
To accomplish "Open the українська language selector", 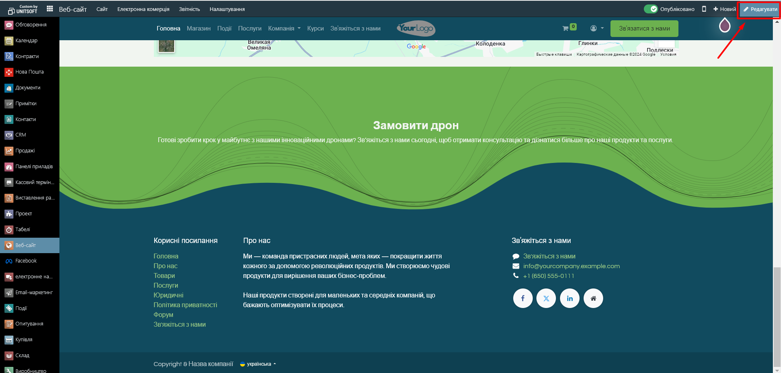I will (x=258, y=364).
